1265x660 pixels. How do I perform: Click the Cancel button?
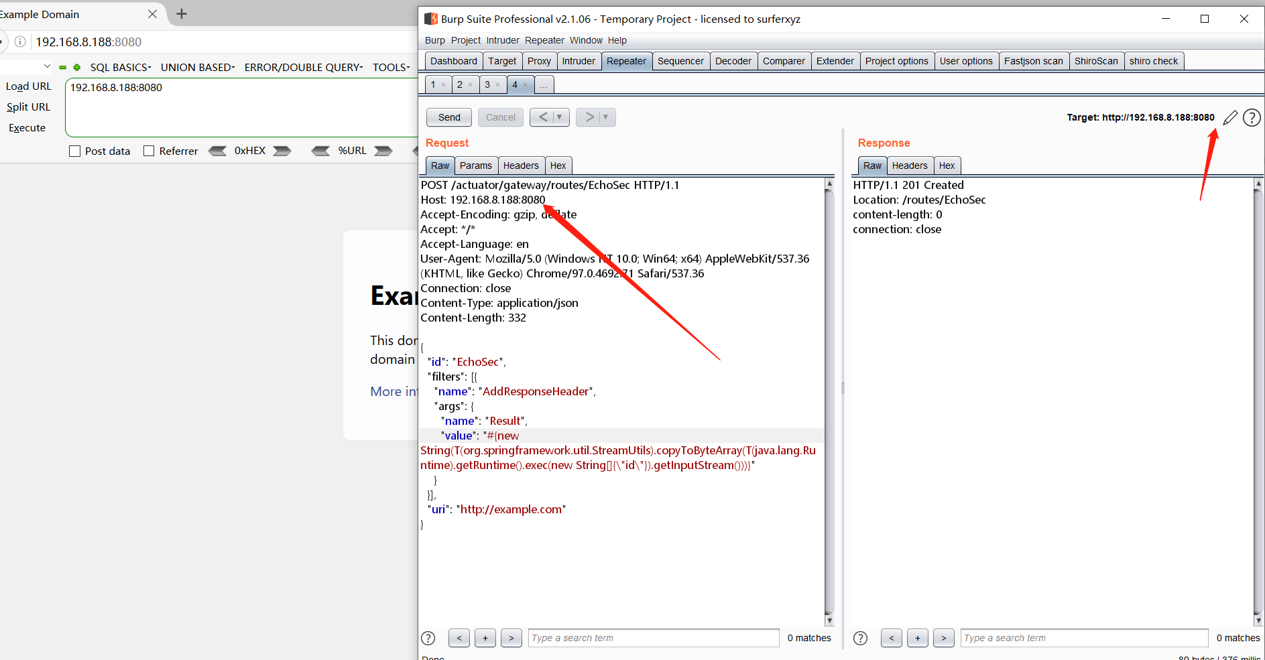coord(501,117)
